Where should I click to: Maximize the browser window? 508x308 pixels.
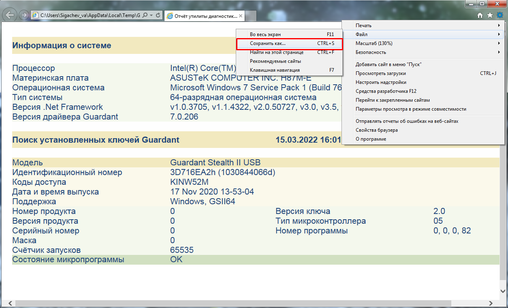pos(482,4)
